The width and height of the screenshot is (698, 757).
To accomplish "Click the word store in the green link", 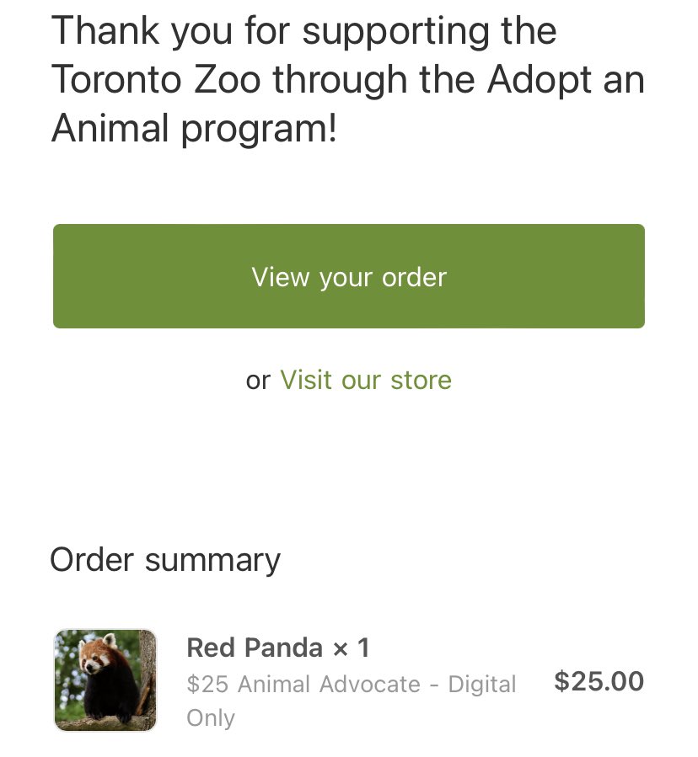I will (x=421, y=380).
